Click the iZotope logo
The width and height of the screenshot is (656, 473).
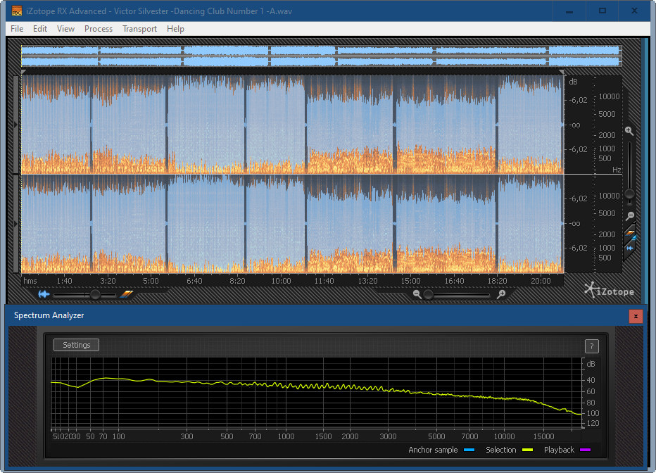[x=610, y=290]
